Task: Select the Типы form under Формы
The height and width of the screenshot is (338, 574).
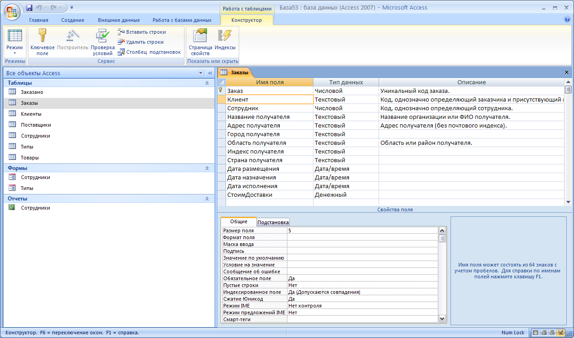Action: [109, 188]
